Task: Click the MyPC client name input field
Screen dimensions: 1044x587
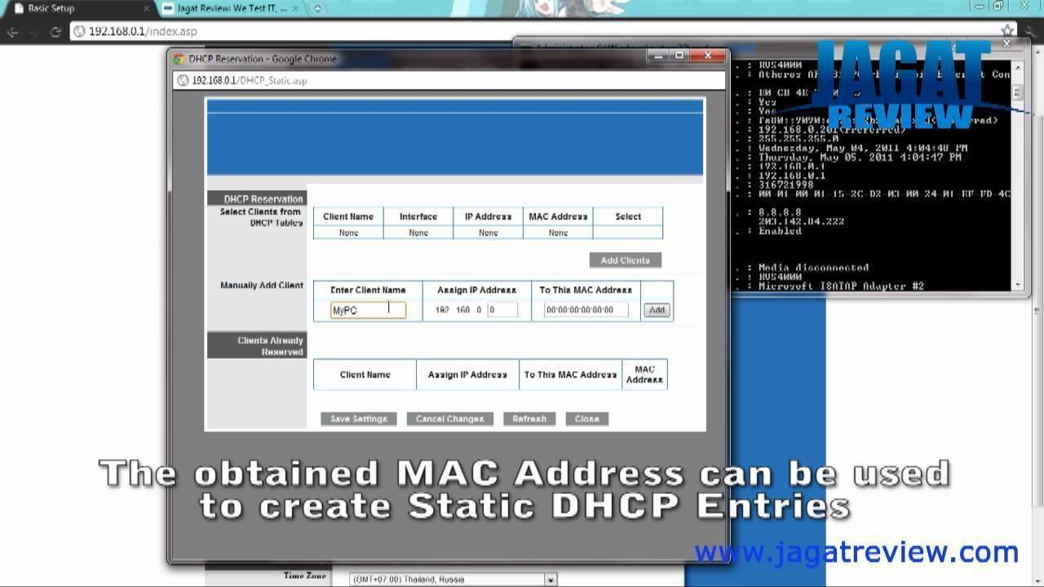Action: [367, 309]
